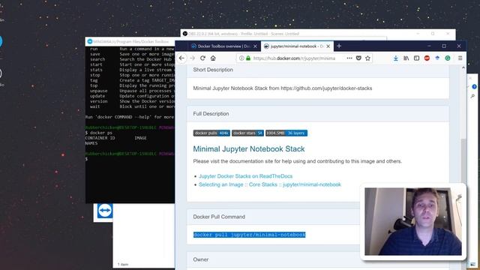This screenshot has height=270, width=480.
Task: Maximize the OBS window
Action: (433, 34)
